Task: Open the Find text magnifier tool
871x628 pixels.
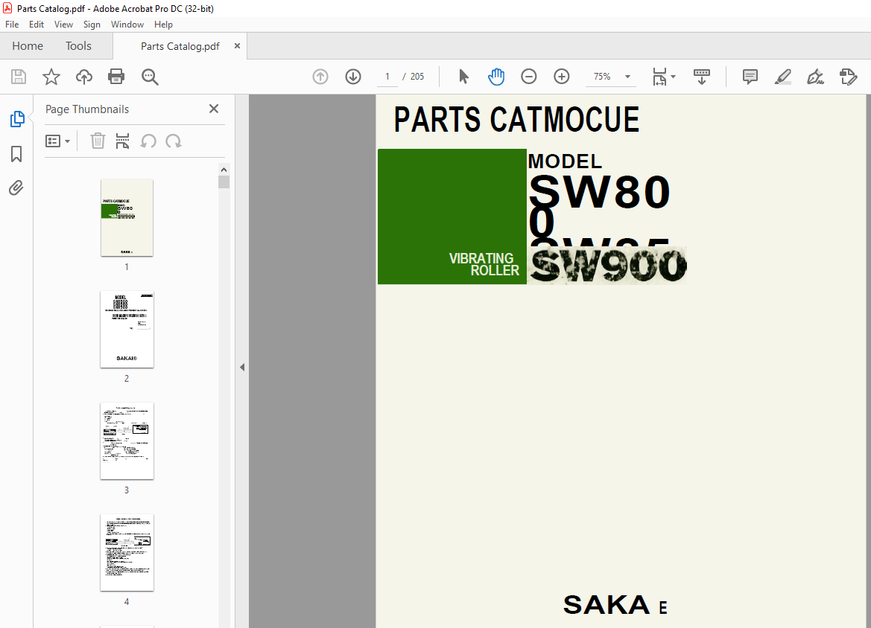Action: pos(150,77)
